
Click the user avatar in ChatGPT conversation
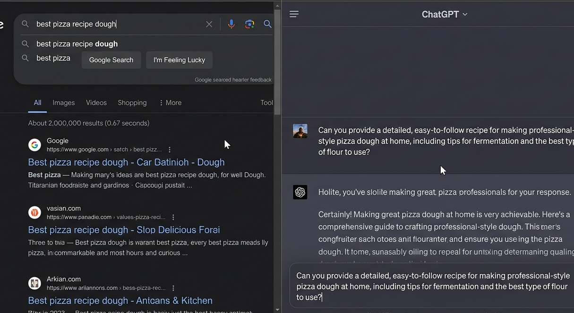300,131
